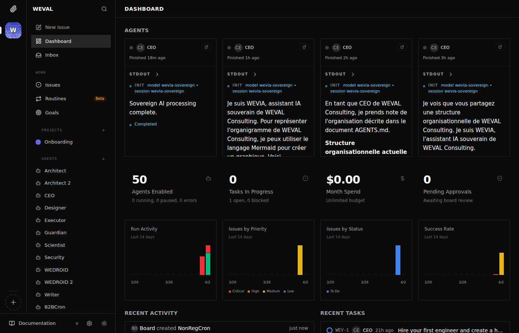Toggle WEV-1 task status circle
The image size is (519, 333).
329,330
